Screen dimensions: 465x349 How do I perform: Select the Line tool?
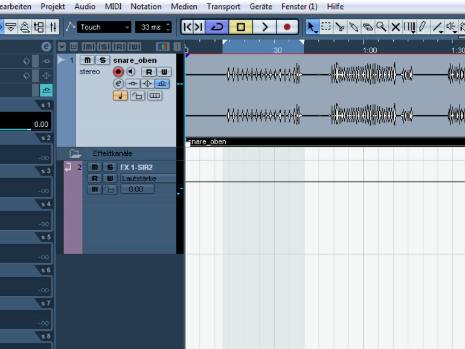[437, 27]
